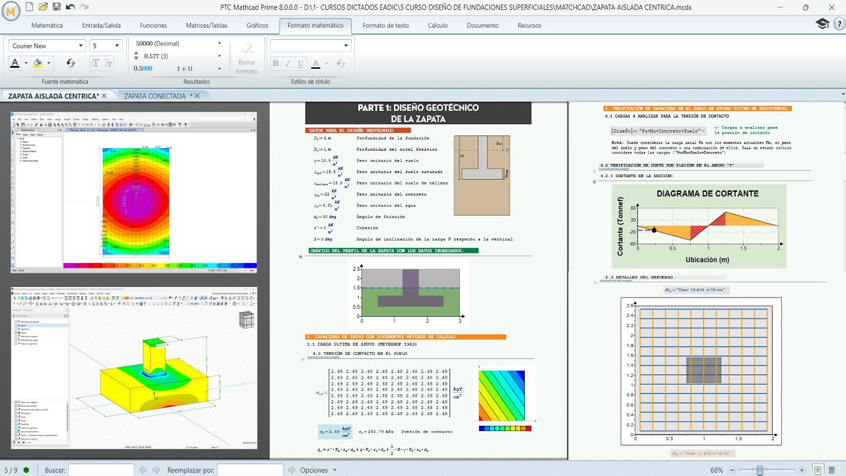This screenshot has height=476, width=846.
Task: Click the Reemplazar por input field
Action: 250,470
